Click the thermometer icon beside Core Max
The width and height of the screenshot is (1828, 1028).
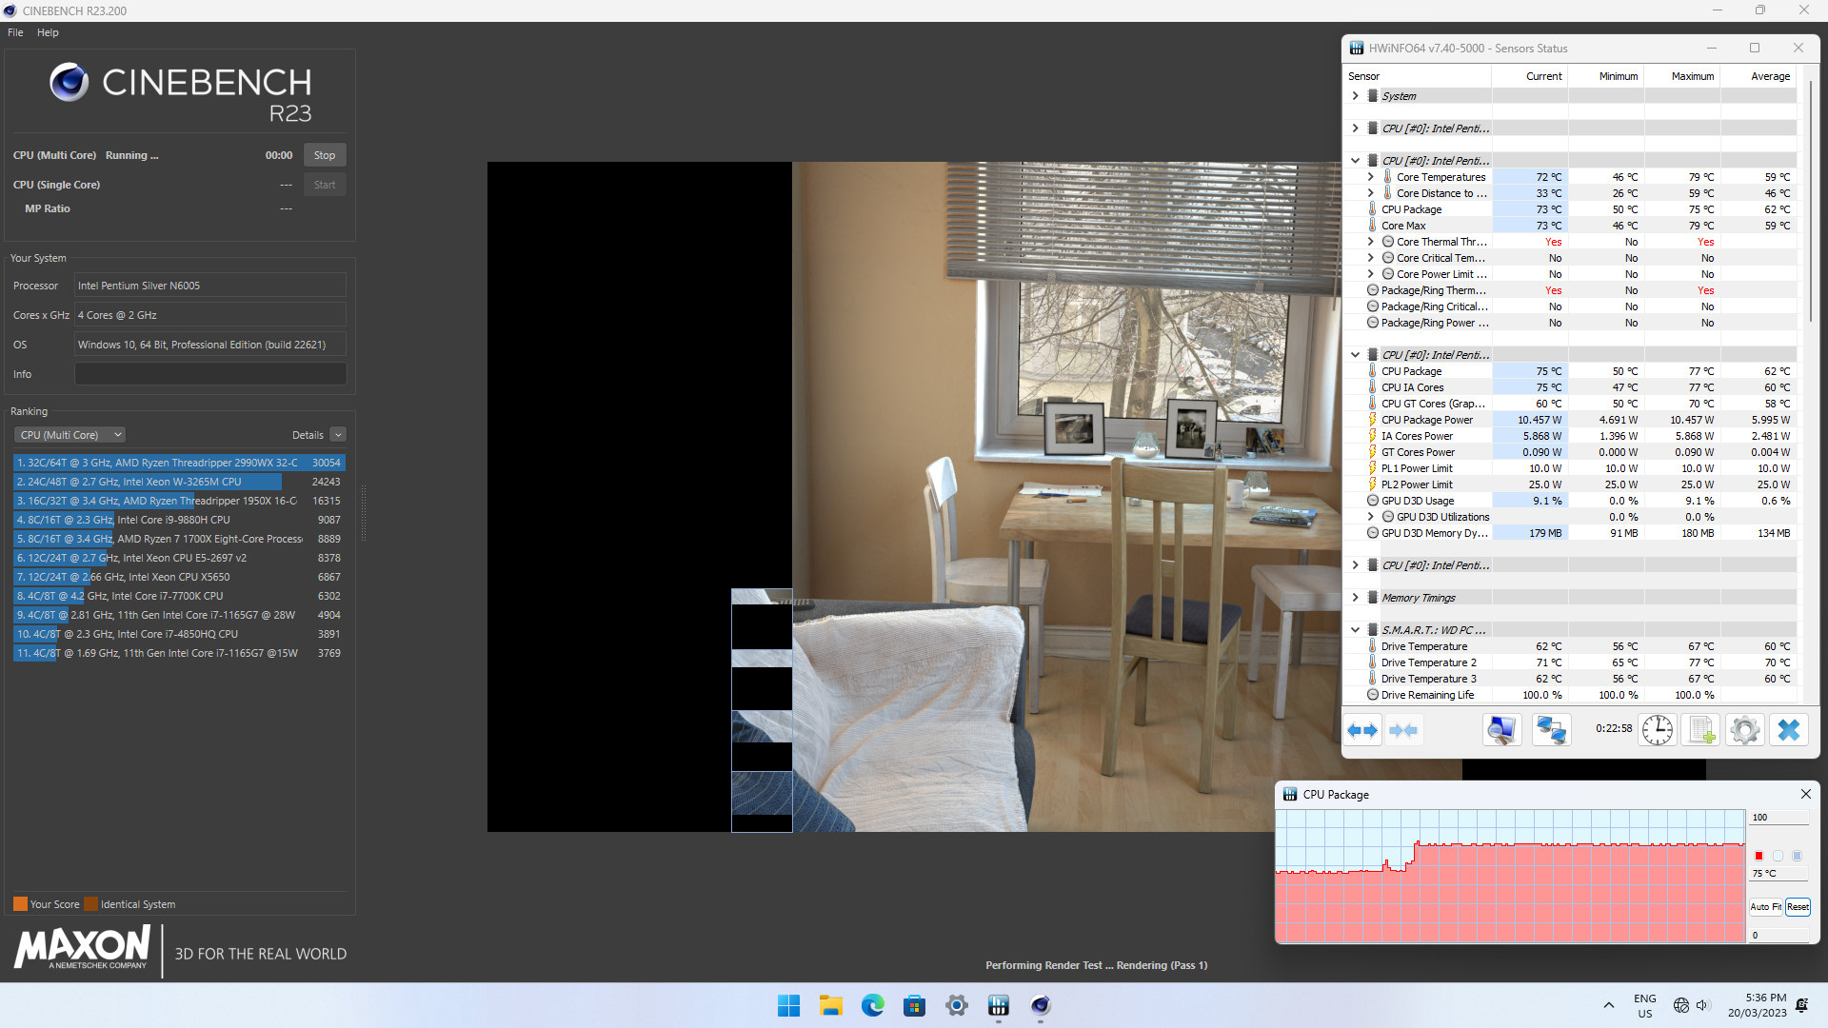pos(1372,226)
